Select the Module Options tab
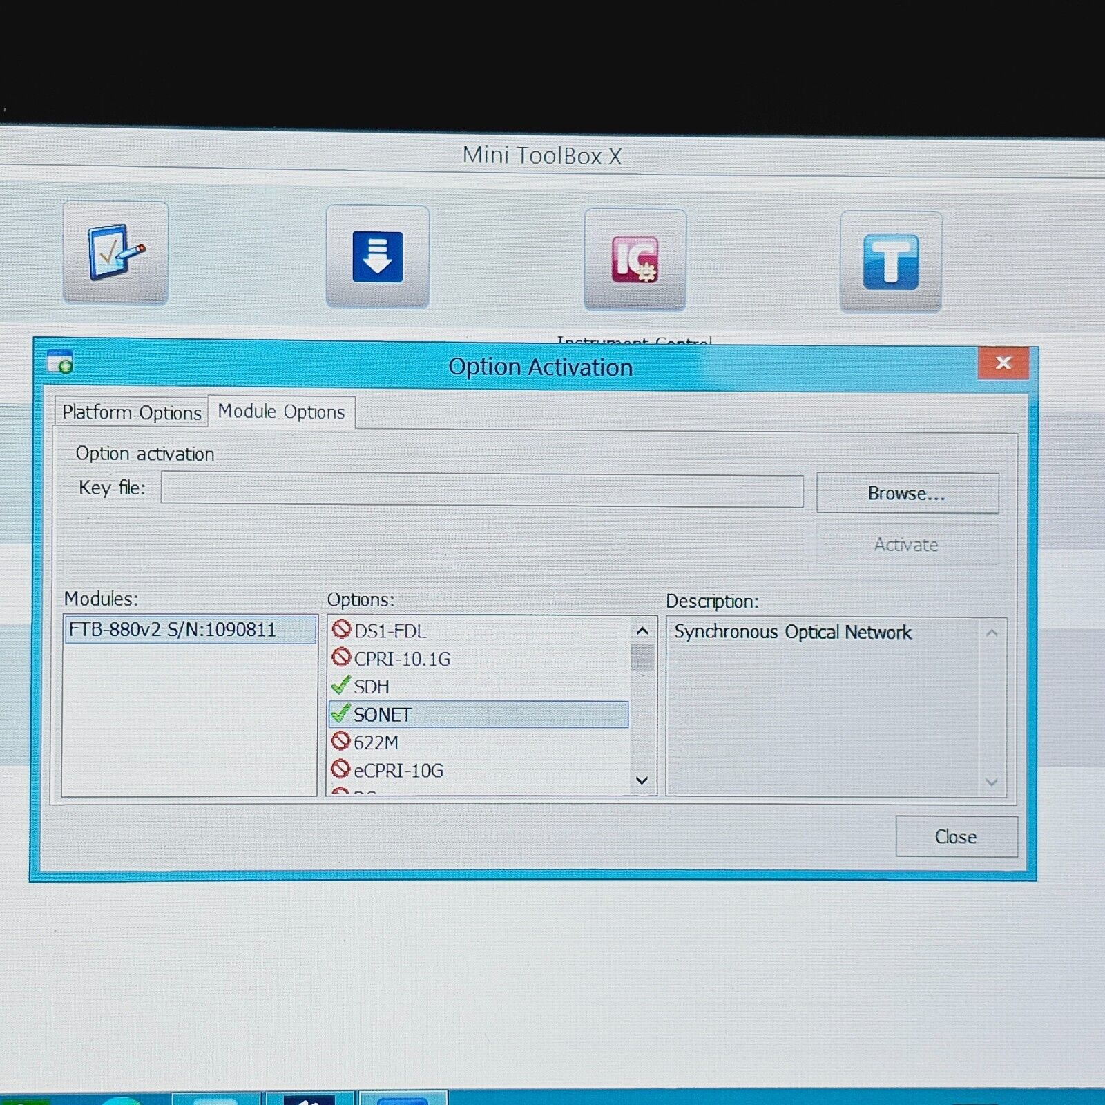The height and width of the screenshot is (1105, 1105). click(281, 412)
